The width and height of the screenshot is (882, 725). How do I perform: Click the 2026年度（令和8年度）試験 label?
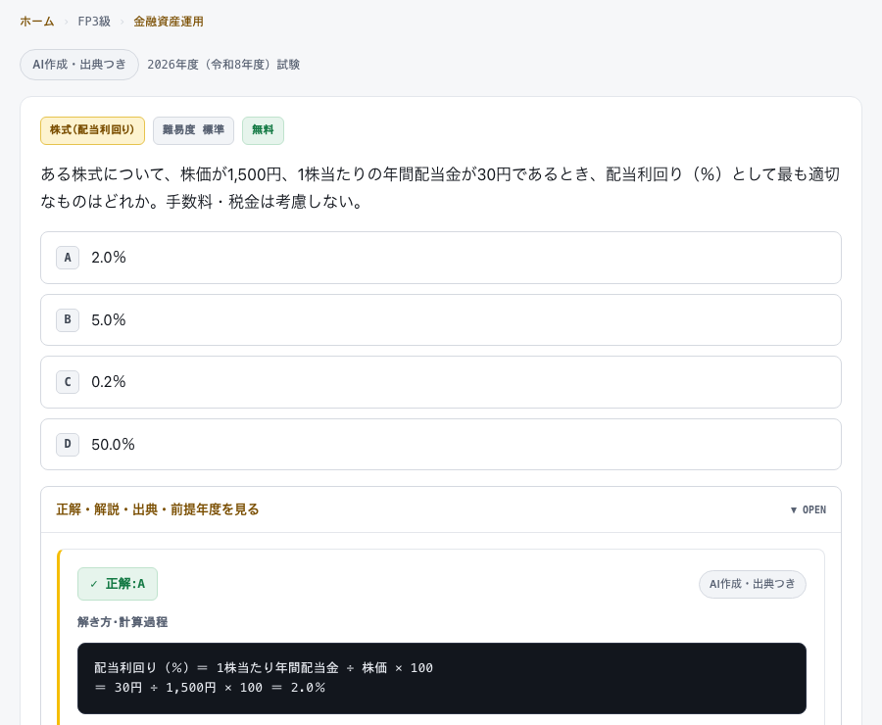click(223, 65)
